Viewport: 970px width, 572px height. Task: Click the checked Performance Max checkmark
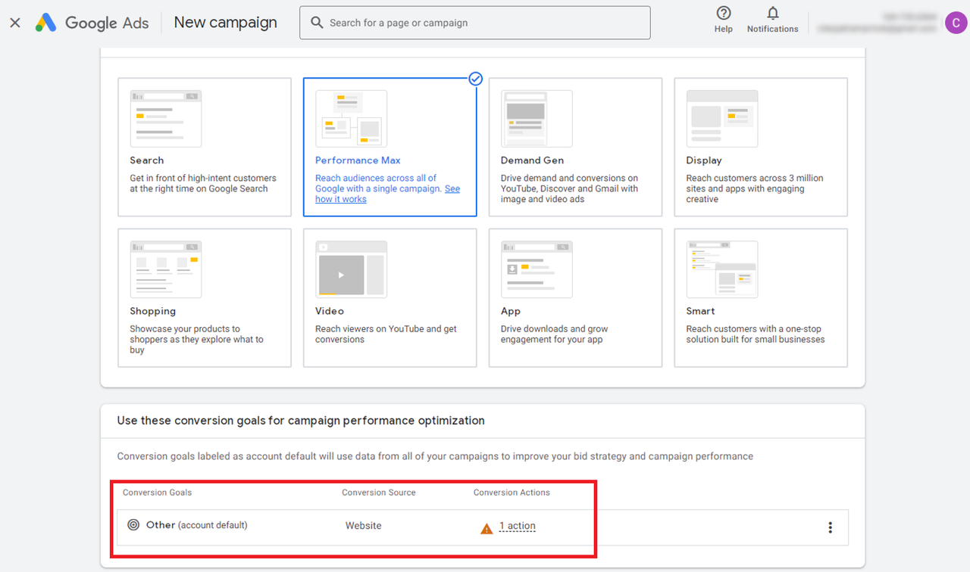tap(476, 79)
